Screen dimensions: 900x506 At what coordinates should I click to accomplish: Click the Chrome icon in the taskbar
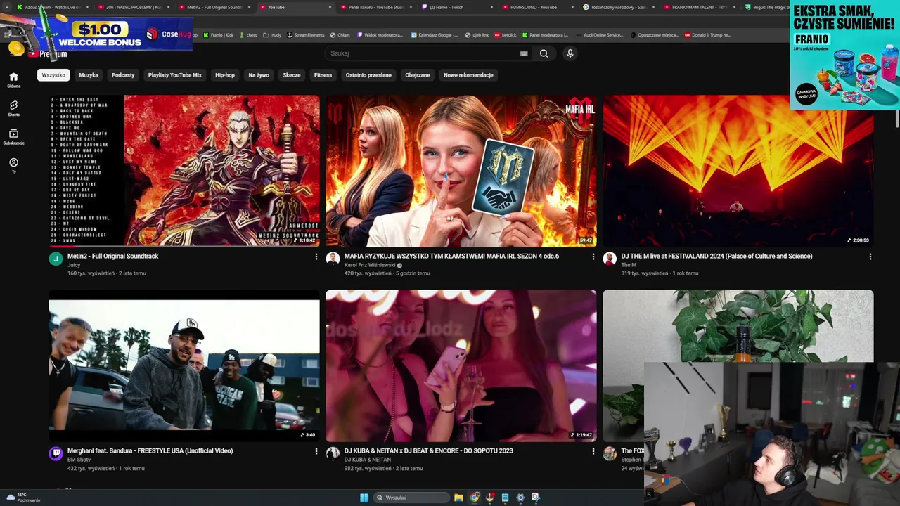[x=475, y=498]
